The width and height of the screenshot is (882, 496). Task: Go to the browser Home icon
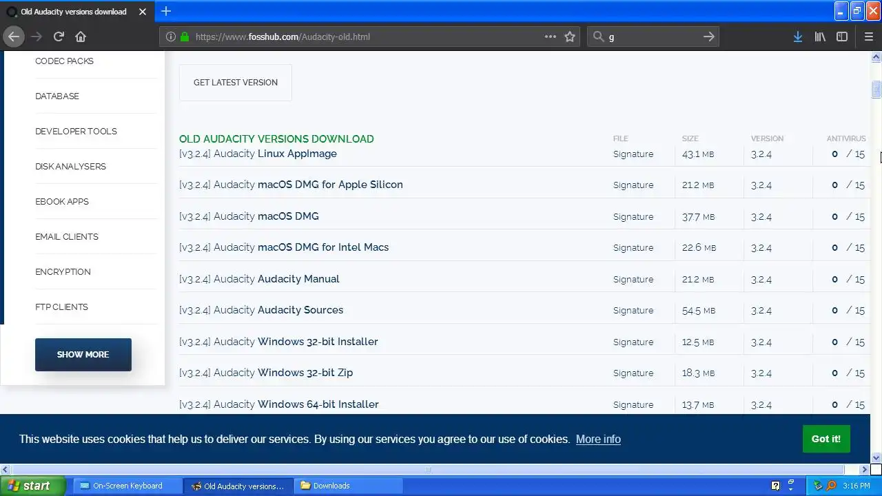pyautogui.click(x=81, y=37)
